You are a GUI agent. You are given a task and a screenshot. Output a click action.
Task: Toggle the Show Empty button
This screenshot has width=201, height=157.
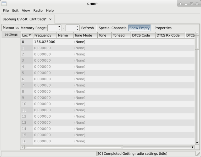[139, 28]
